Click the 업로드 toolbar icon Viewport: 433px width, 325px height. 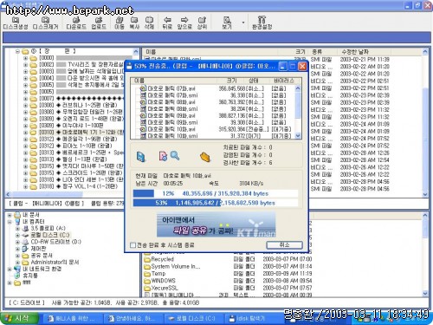[99, 20]
